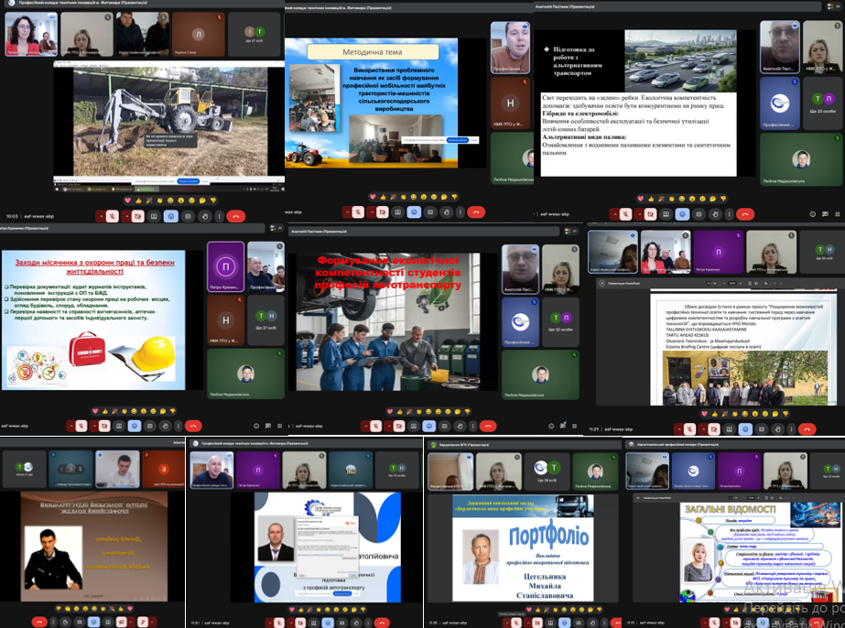The height and width of the screenshot is (628, 845).
Task: Click red leave call button in top-left meeting
Action: (x=237, y=216)
